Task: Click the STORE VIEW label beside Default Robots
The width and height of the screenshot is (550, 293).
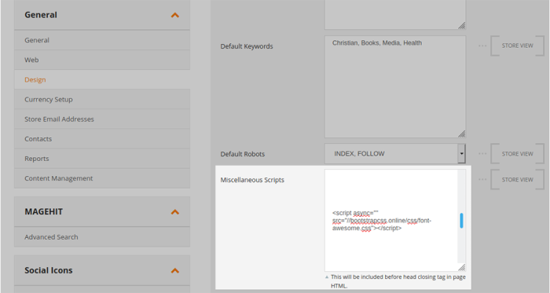Action: coord(517,154)
